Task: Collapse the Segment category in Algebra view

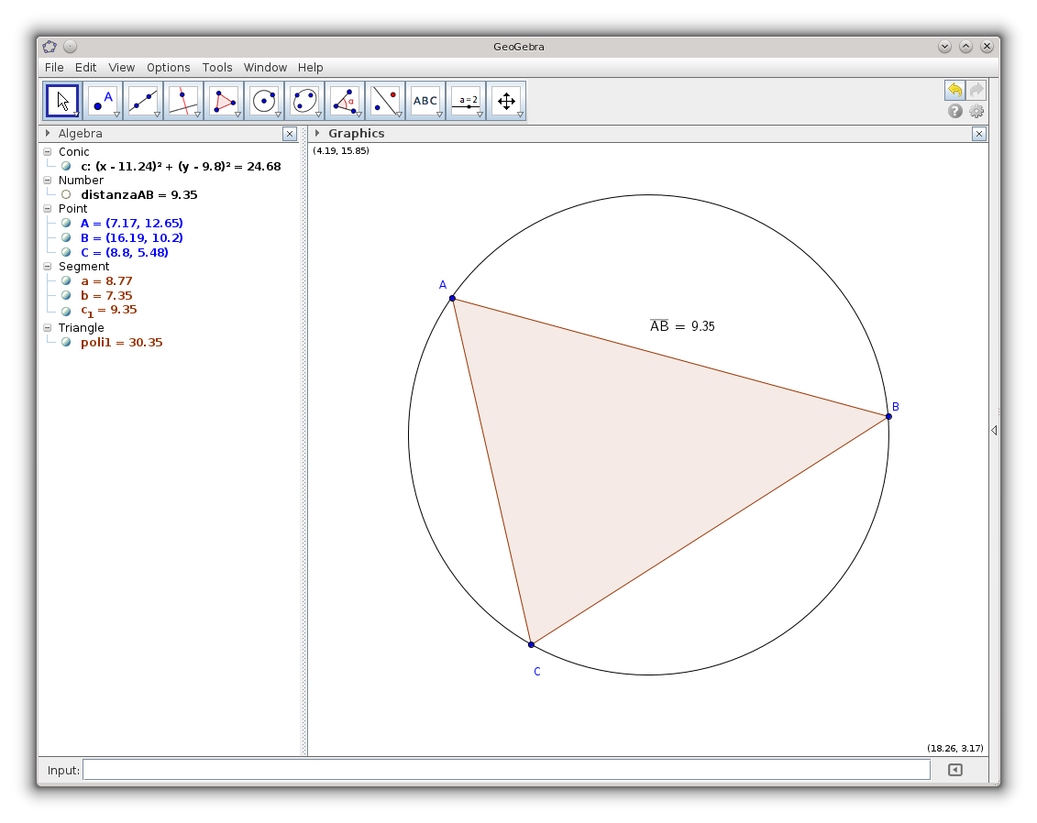Action: (47, 266)
